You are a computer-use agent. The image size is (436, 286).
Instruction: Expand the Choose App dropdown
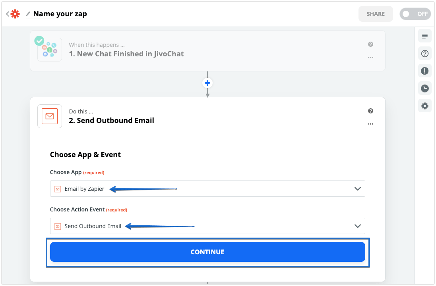pyautogui.click(x=207, y=189)
